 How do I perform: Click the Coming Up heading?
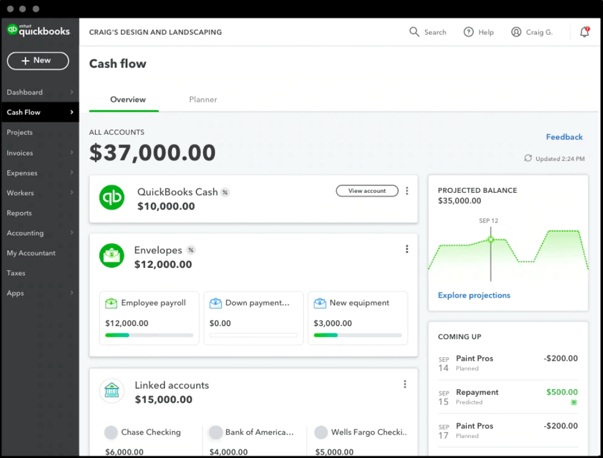(460, 337)
